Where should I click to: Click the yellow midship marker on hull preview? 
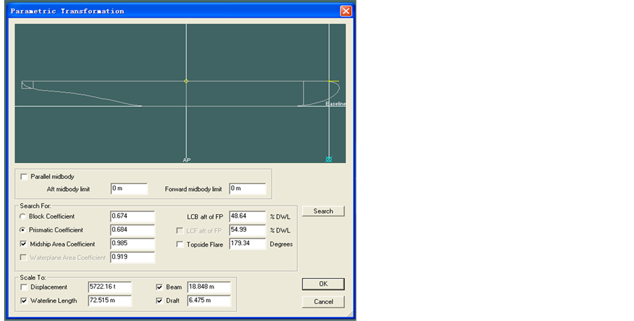[x=186, y=81]
